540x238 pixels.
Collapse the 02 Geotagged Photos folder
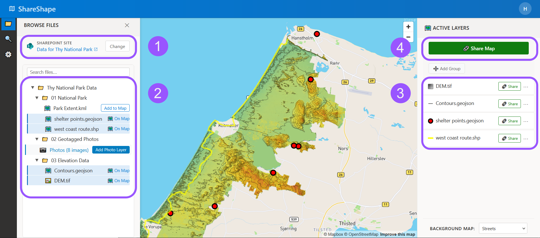point(37,139)
